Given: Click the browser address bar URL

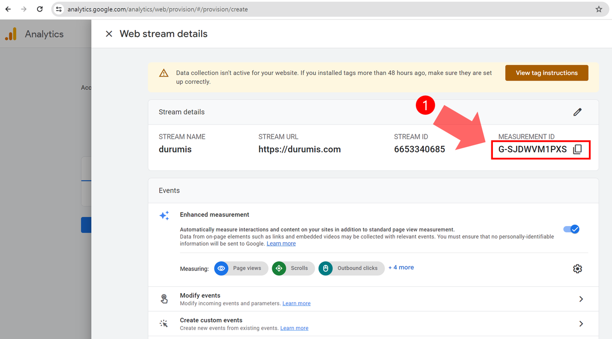Looking at the screenshot, I should point(158,9).
